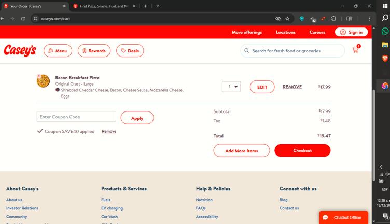390x224 pixels.
Task: Open the Rewards page
Action: coord(94,51)
